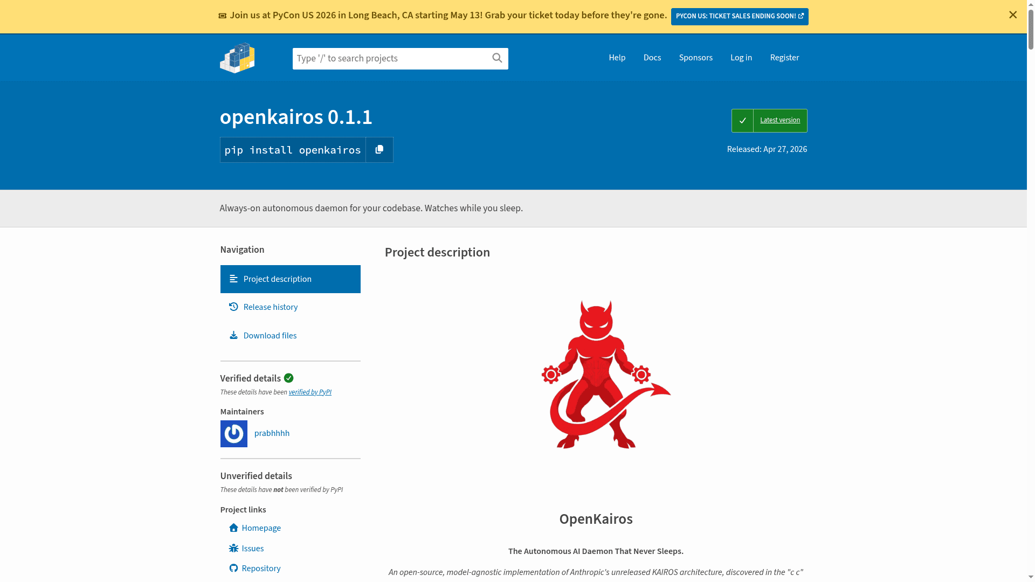
Task: Open the Repository project link
Action: tap(261, 569)
